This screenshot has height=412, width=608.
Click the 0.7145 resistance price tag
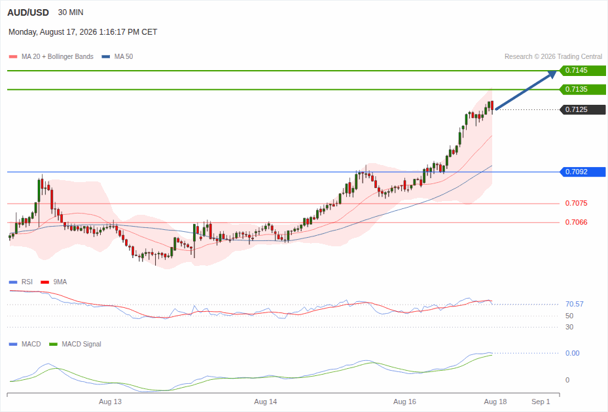[582, 71]
